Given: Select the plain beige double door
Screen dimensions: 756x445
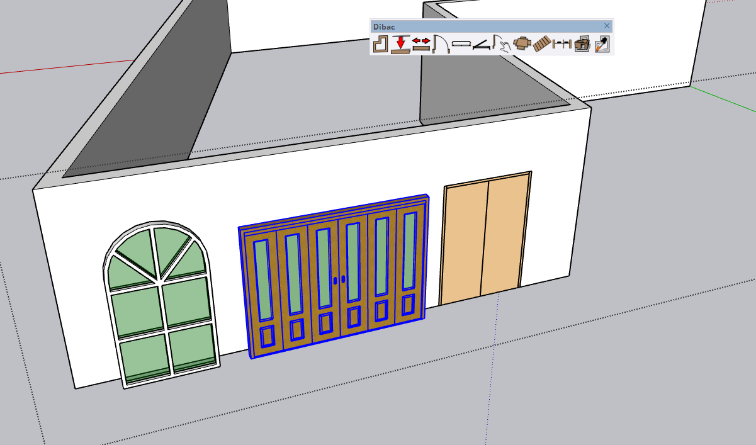Looking at the screenshot, I should pos(485,239).
